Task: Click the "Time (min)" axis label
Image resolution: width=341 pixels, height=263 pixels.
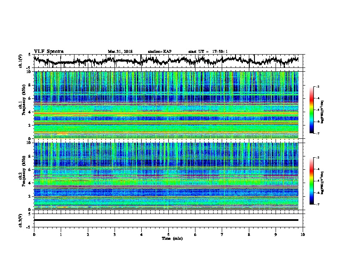Action: 172,239
